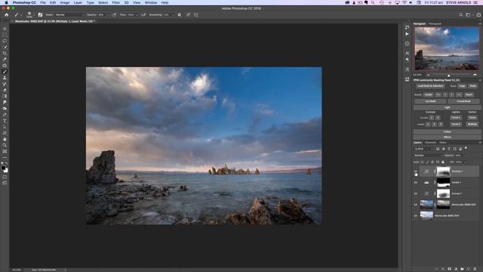The height and width of the screenshot is (272, 483).
Task: Click the Home icon in options bar
Action: pos(7,15)
